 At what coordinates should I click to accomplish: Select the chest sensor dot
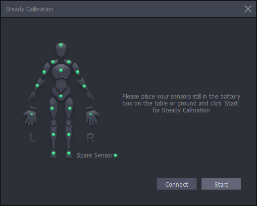tap(61, 70)
